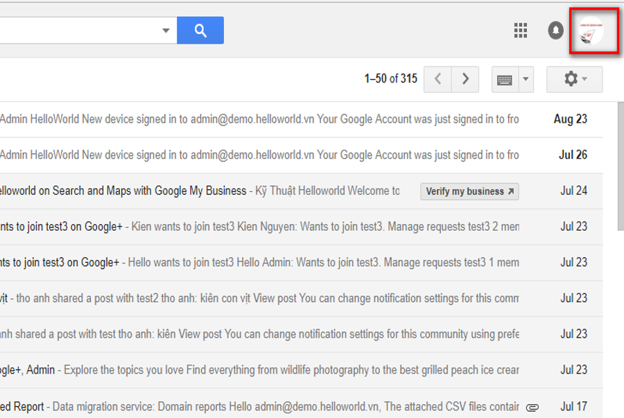Viewport: 624px width, 418px height.
Task: Open Hello wants to join test3 email
Action: pos(302,263)
